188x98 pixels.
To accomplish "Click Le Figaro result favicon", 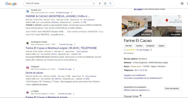I will tap(28, 92).
